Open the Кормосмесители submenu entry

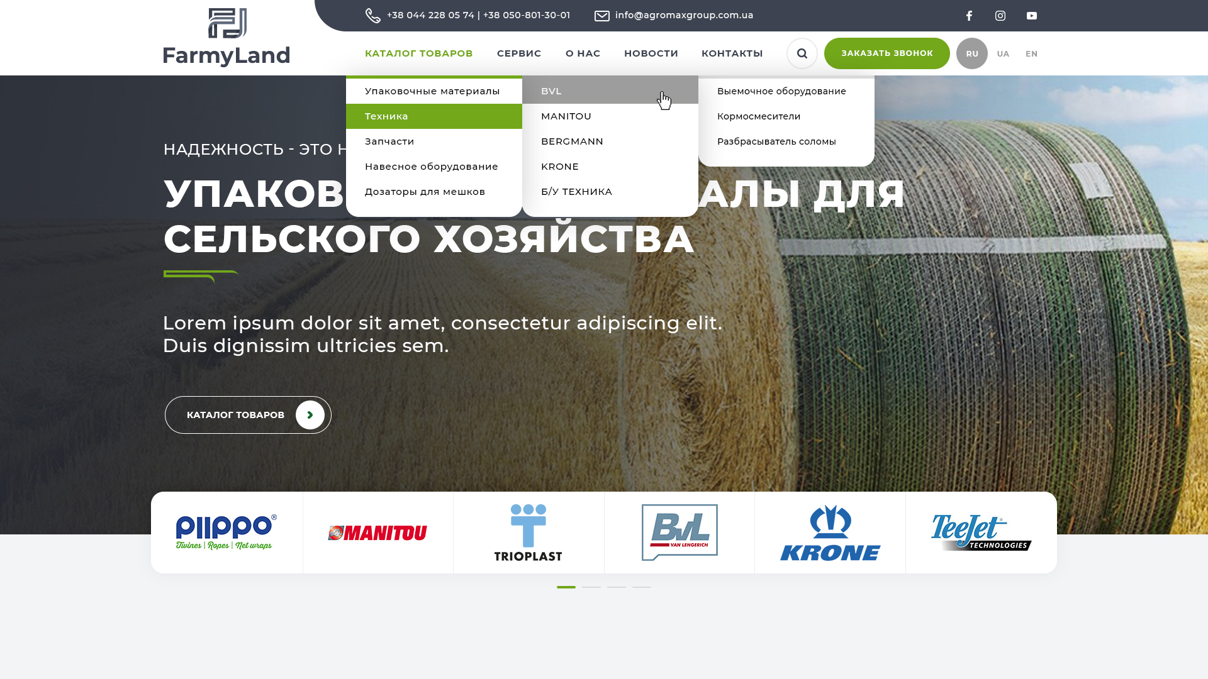(x=759, y=116)
